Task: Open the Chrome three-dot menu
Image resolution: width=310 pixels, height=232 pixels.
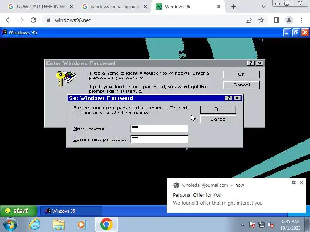Action: click(x=301, y=20)
